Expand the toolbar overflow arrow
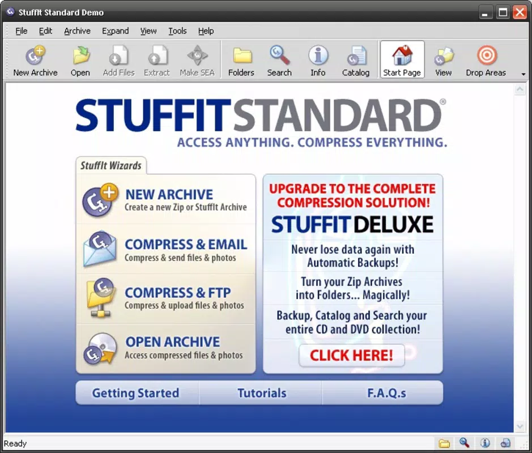 click(x=523, y=74)
